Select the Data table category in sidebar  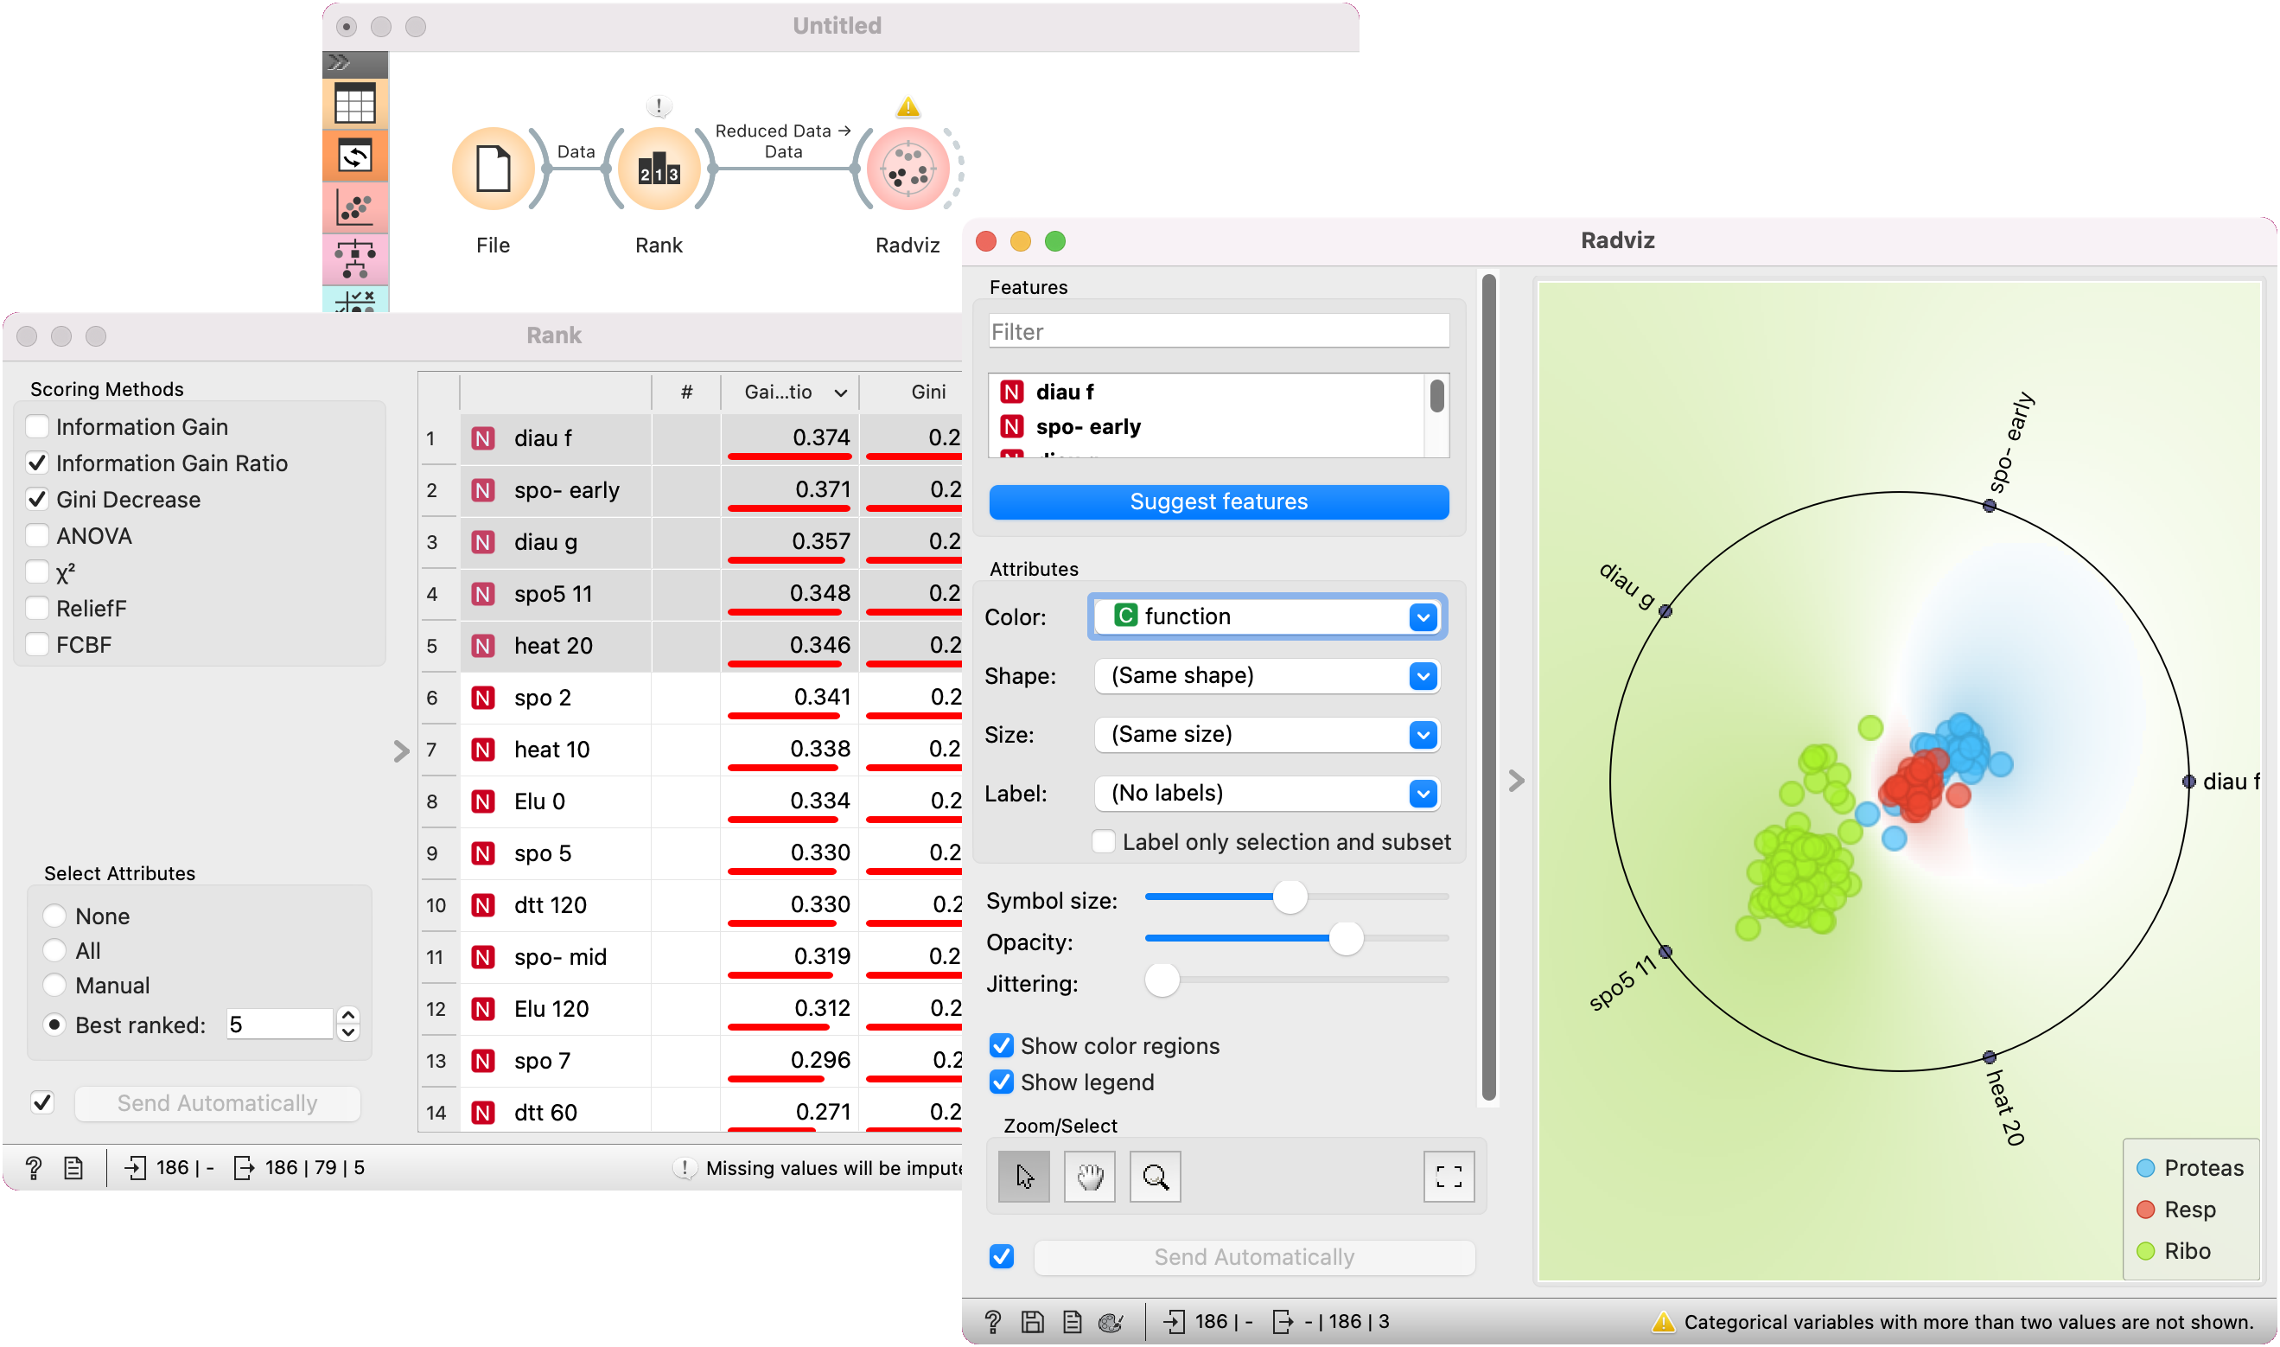pos(354,104)
